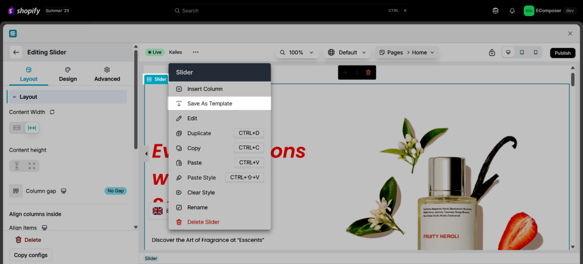Click the UK flag language icon
This screenshot has height=264, width=583.
pos(158,211)
